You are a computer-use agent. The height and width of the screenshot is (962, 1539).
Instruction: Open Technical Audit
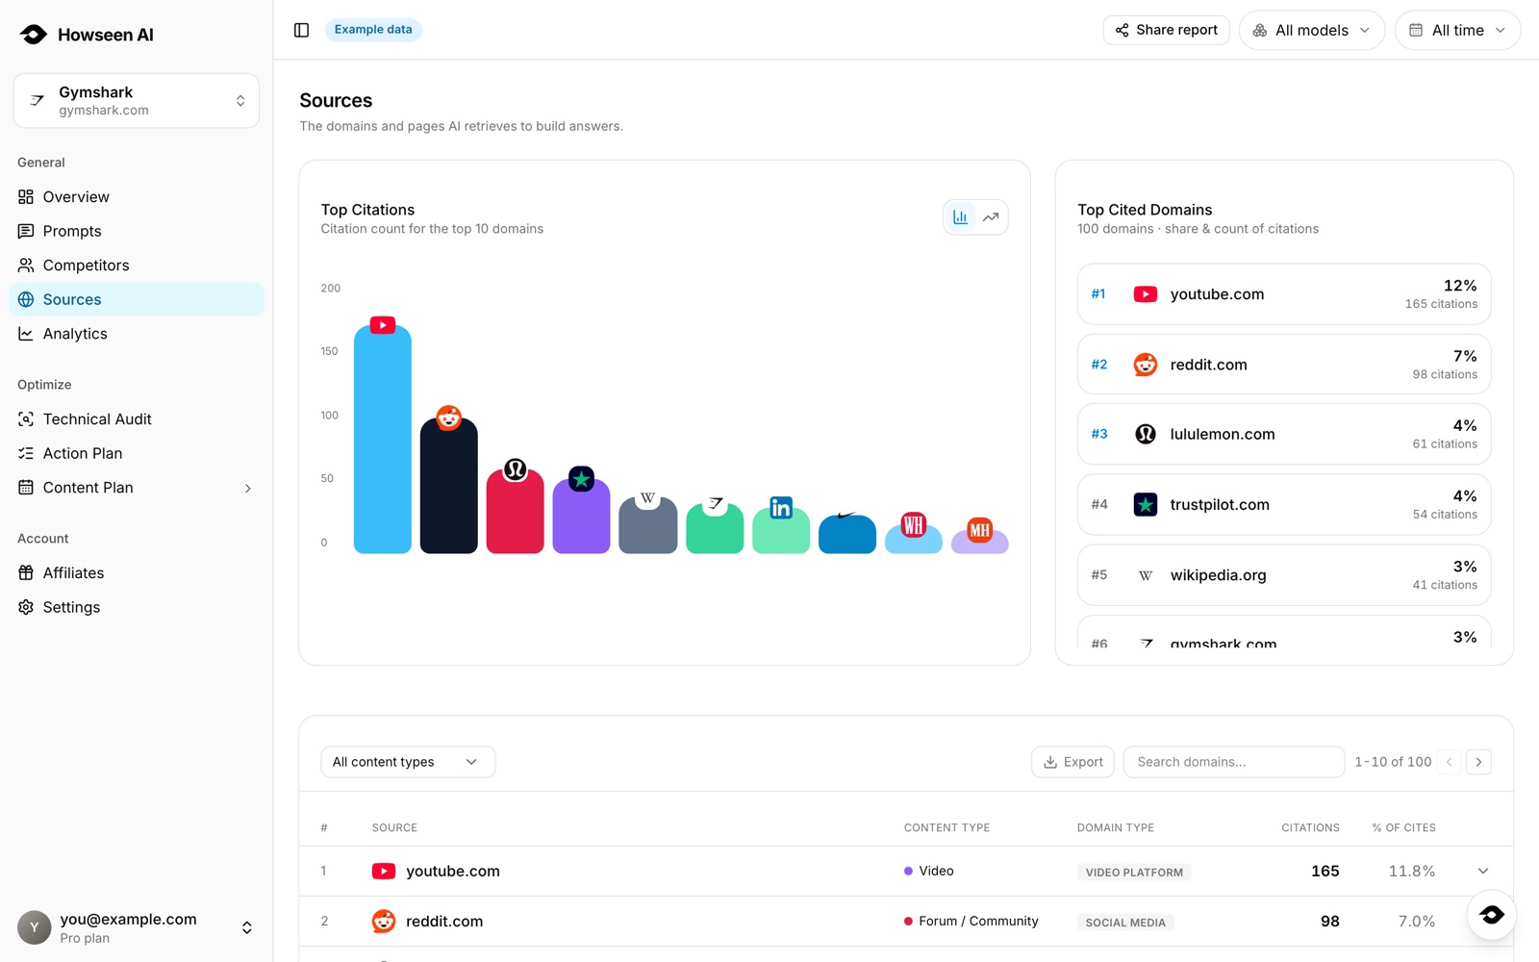click(137, 419)
